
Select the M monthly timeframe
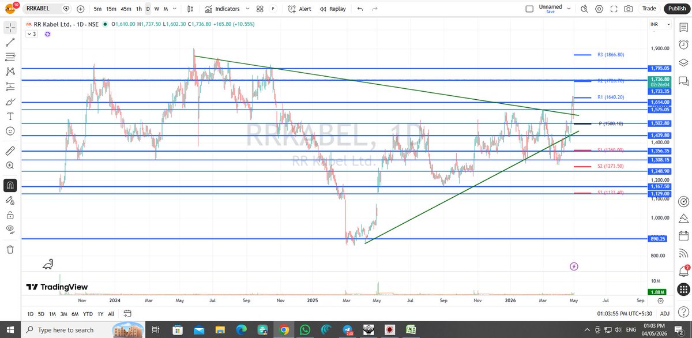[166, 9]
